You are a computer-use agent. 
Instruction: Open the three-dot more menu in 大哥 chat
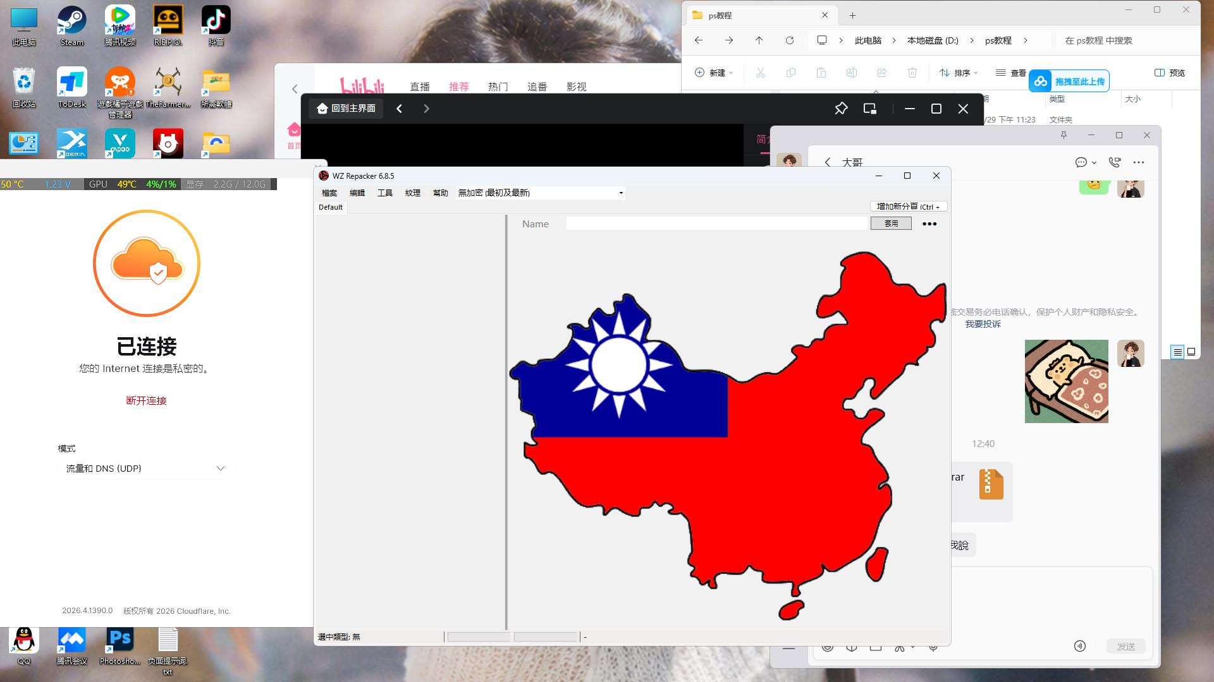[x=1139, y=162]
